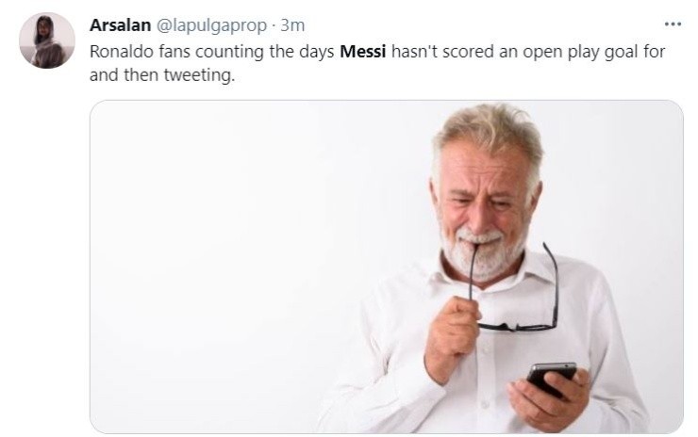Open the Arsalan display name profile link
Viewport: 698px width, 437px height.
(119, 24)
